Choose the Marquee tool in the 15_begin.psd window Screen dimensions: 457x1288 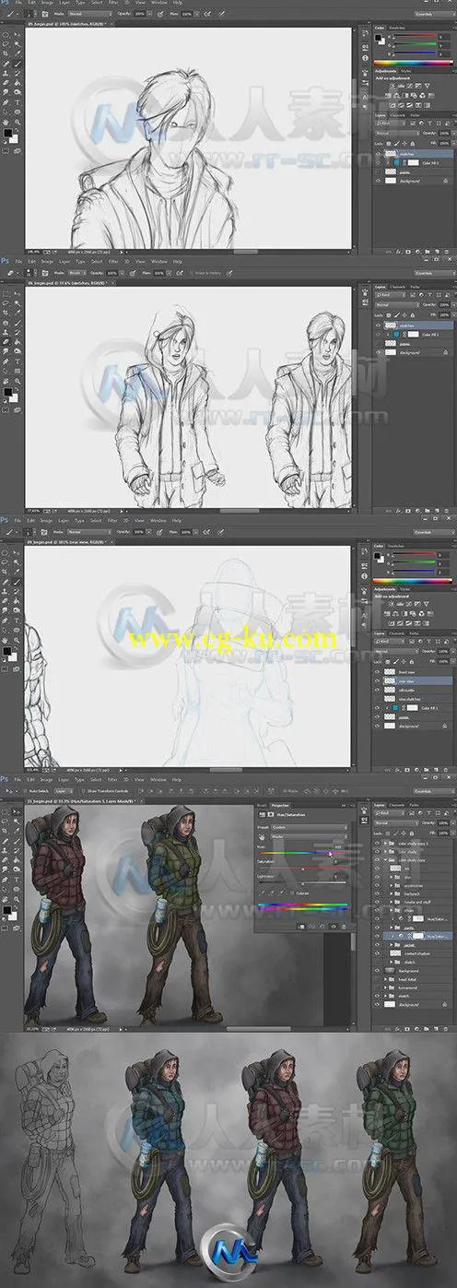coord(6,810)
